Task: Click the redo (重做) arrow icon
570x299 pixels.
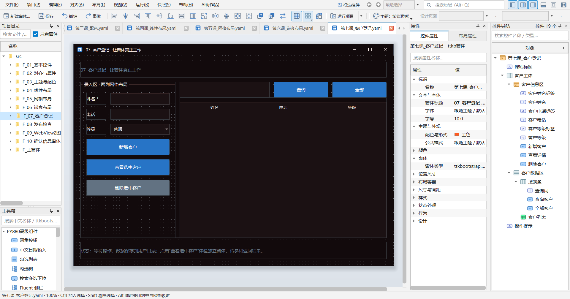Action: click(88, 16)
